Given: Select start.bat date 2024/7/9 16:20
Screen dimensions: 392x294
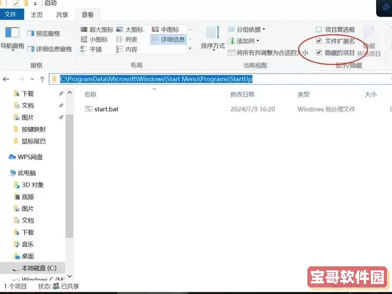Looking at the screenshot, I should pyautogui.click(x=253, y=109).
